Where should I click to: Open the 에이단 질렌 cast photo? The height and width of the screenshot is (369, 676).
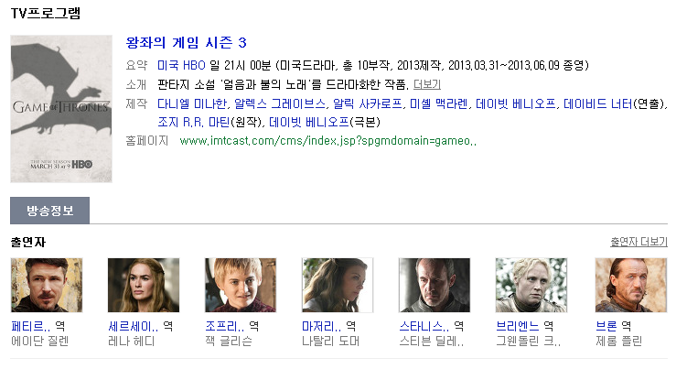pyautogui.click(x=47, y=286)
